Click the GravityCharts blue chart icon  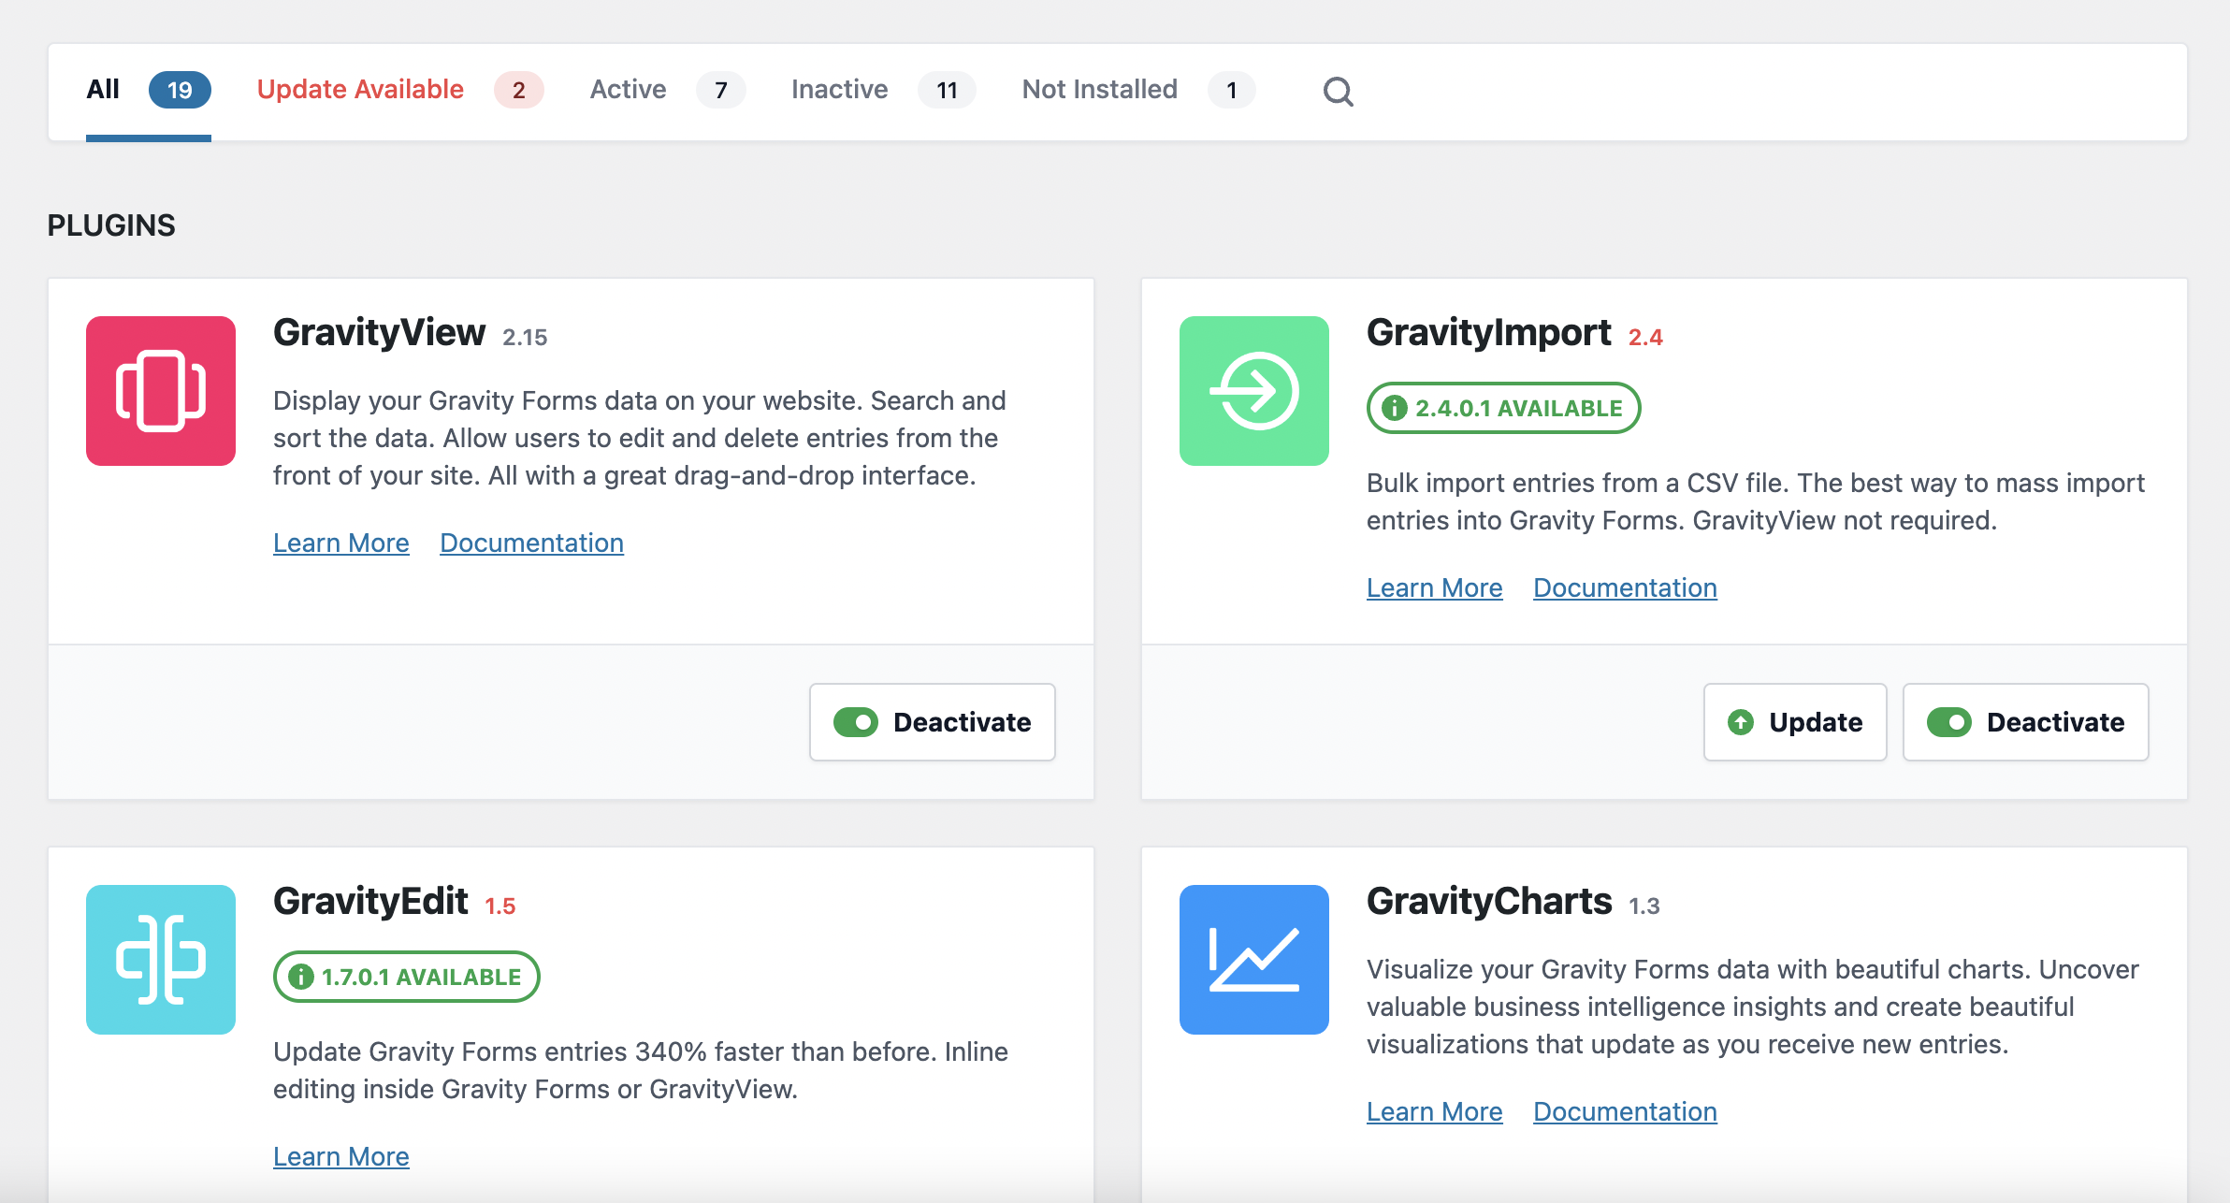click(x=1253, y=960)
